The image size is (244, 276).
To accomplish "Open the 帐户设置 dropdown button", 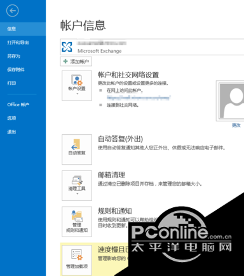I will click(77, 86).
